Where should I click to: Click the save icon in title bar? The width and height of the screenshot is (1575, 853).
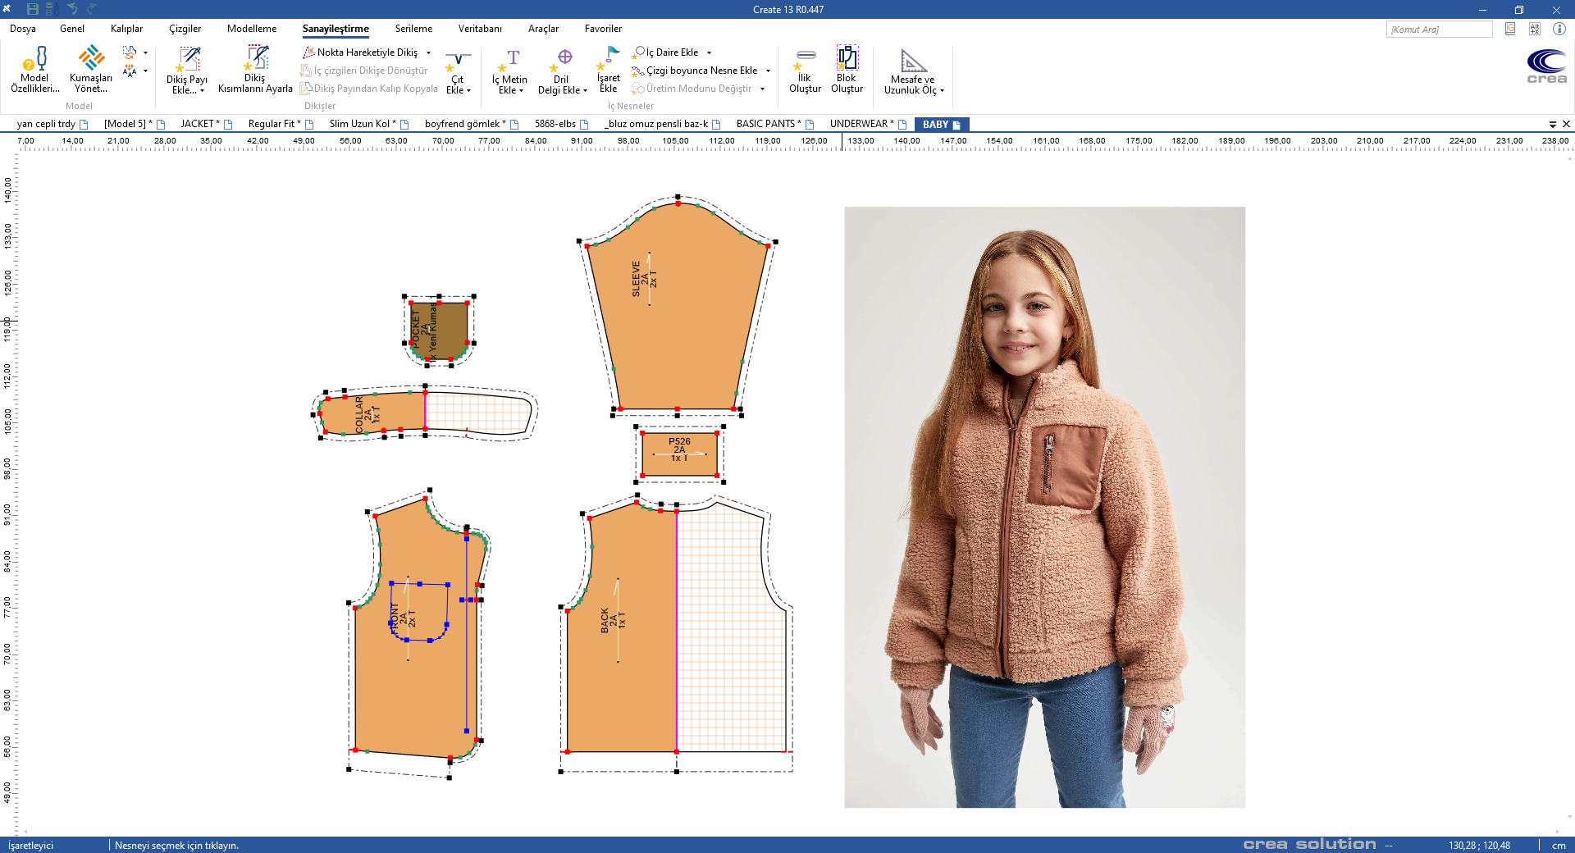coord(33,9)
